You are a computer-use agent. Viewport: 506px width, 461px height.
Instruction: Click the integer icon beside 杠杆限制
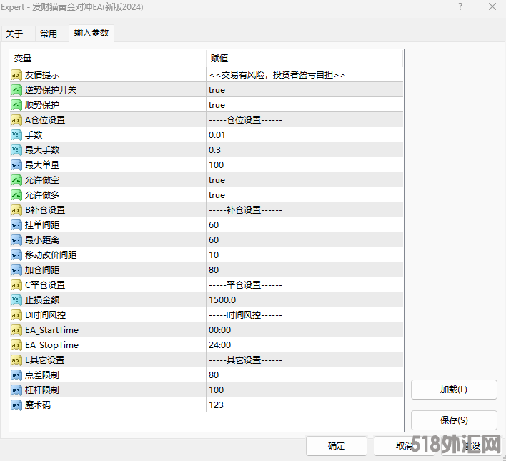(x=16, y=390)
